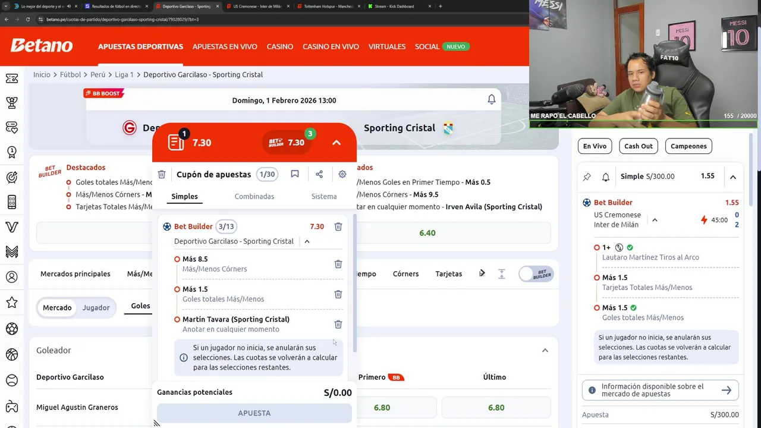Switch to Stream - Kick Dashboard browser tab

pyautogui.click(x=398, y=7)
